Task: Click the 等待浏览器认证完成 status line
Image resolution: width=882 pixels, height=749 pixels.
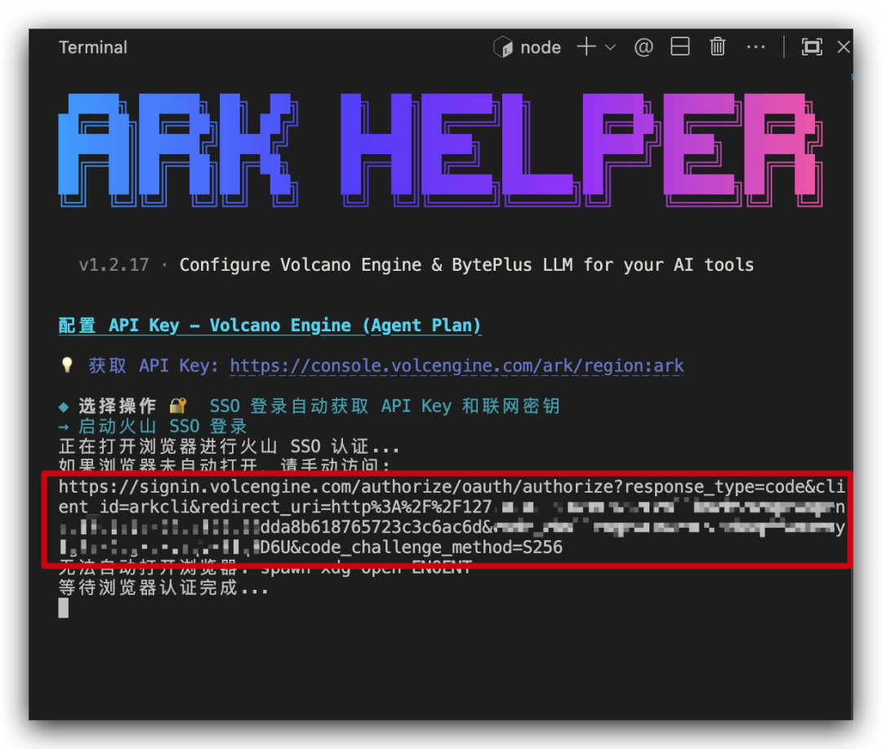Action: pos(163,587)
